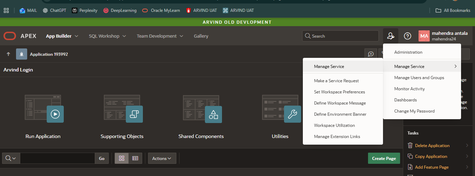This screenshot has height=176, width=475.
Task: Switch to report table view
Action: pyautogui.click(x=135, y=158)
